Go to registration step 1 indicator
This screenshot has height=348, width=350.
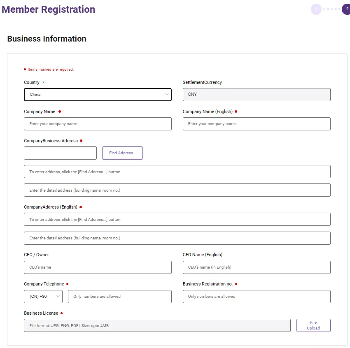pos(316,9)
